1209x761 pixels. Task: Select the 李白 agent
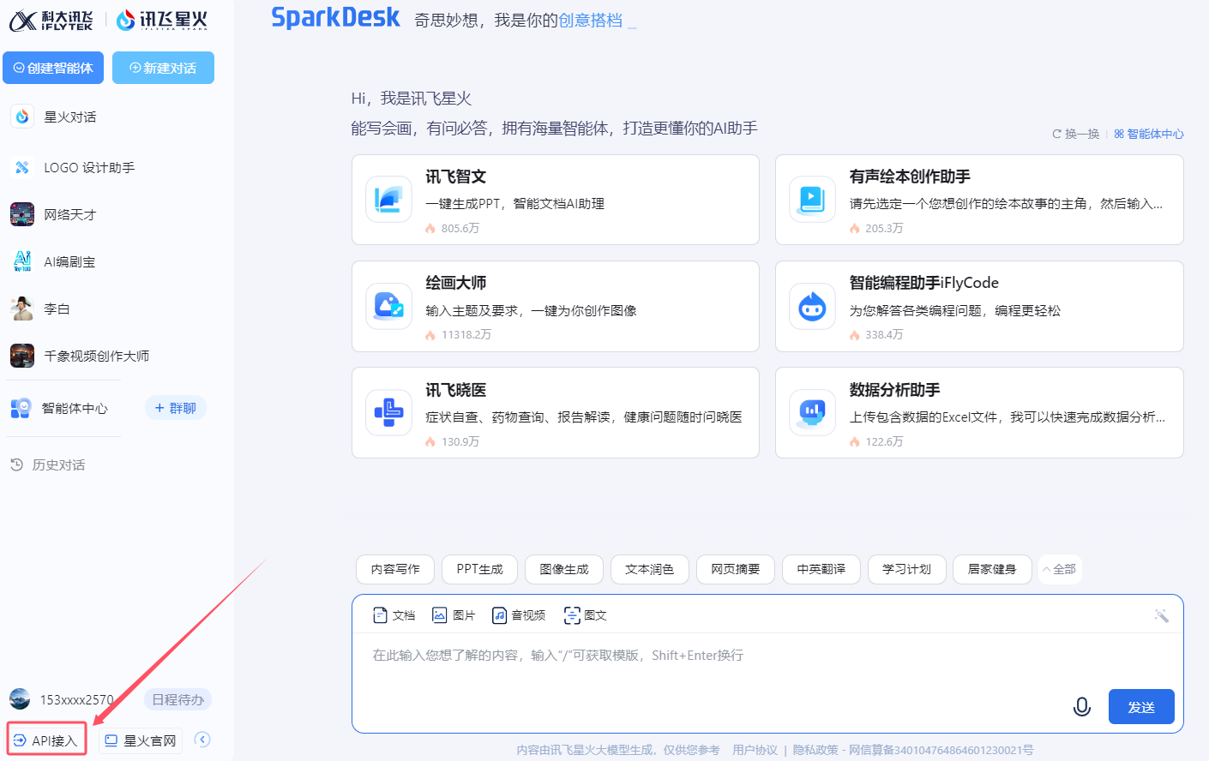click(x=57, y=309)
